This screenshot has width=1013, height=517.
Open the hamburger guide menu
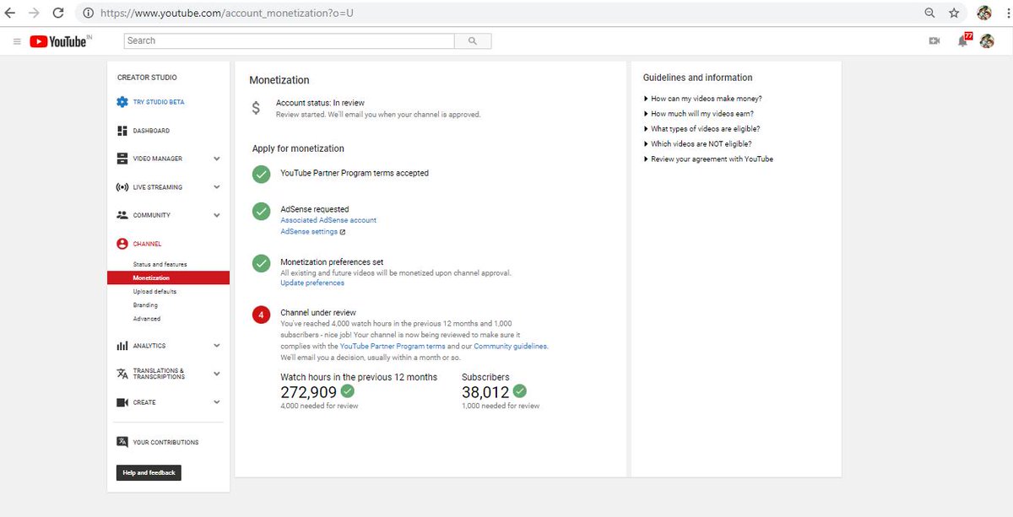pos(17,41)
